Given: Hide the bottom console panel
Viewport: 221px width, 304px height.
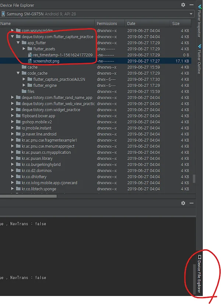Looking at the screenshot, I should 191,203.
